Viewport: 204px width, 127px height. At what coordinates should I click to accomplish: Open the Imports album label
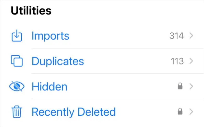point(50,36)
